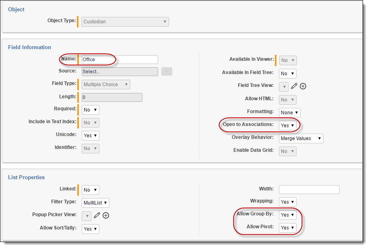Expand the Allow Sort/Tally dropdown
Screen dimensions: 369x248
pos(90,229)
